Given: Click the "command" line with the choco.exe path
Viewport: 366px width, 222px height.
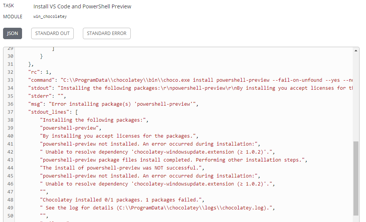Looking at the screenshot, I should (x=190, y=80).
